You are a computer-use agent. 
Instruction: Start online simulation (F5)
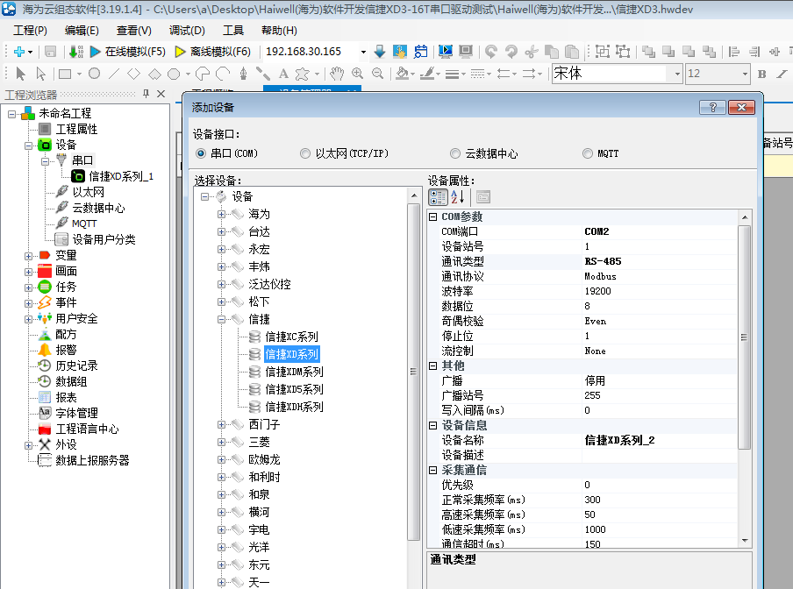pyautogui.click(x=127, y=52)
